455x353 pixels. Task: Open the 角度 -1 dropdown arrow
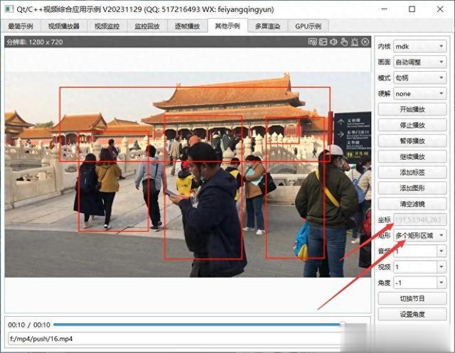tap(441, 283)
